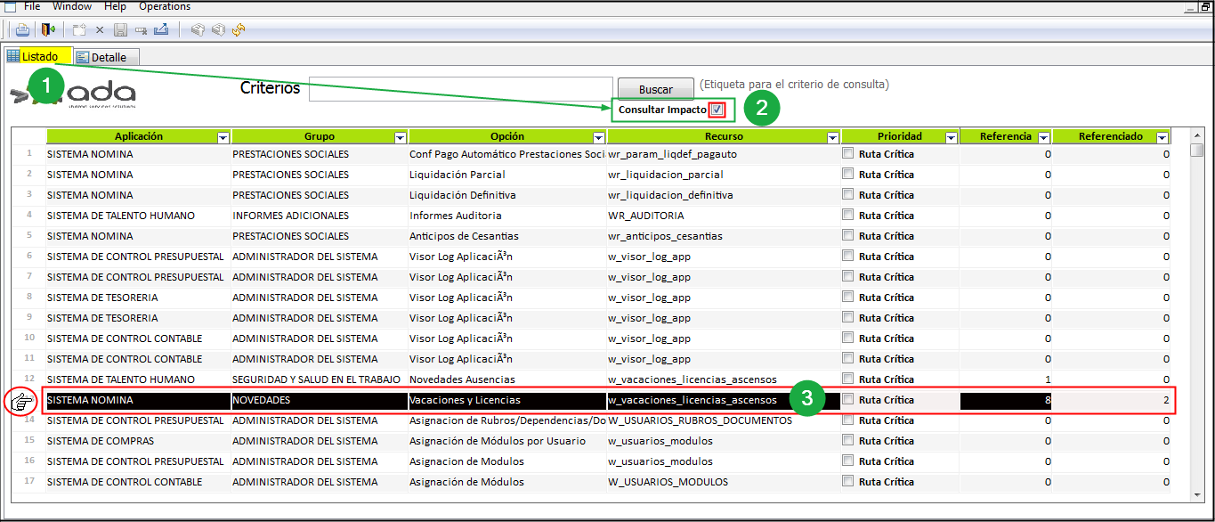Image resolution: width=1215 pixels, height=522 pixels.
Task: Click the new record toolbar icon
Action: pyautogui.click(x=80, y=29)
